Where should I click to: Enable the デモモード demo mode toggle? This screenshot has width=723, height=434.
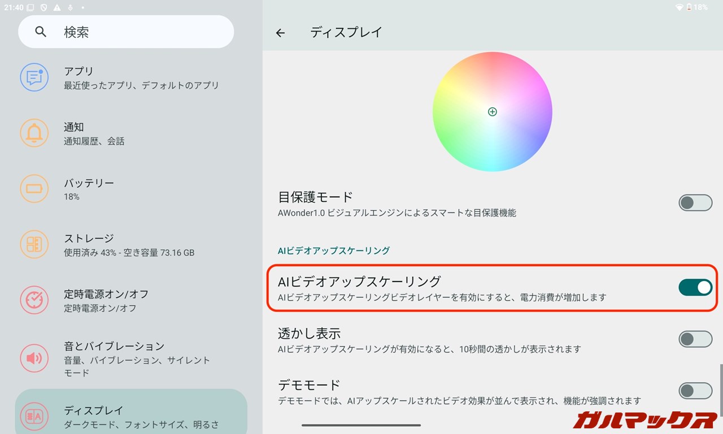tap(695, 390)
